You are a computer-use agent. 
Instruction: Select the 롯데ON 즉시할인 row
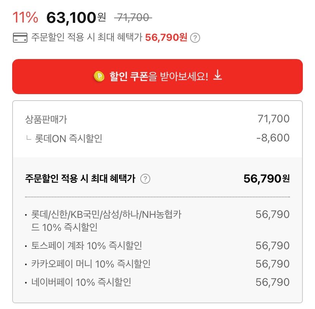pyautogui.click(x=157, y=138)
